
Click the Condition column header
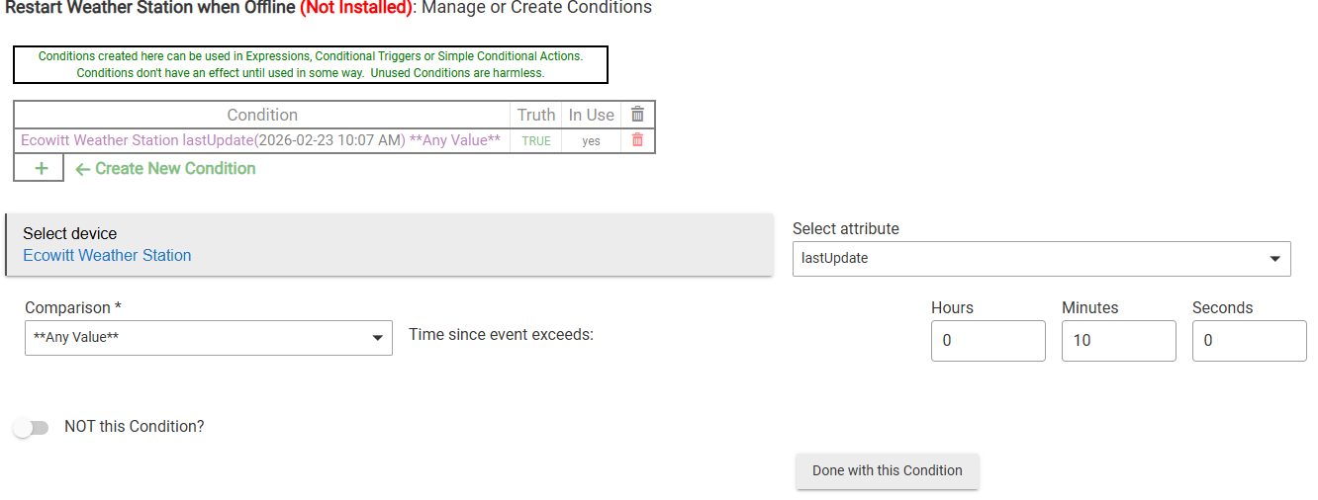click(x=262, y=115)
